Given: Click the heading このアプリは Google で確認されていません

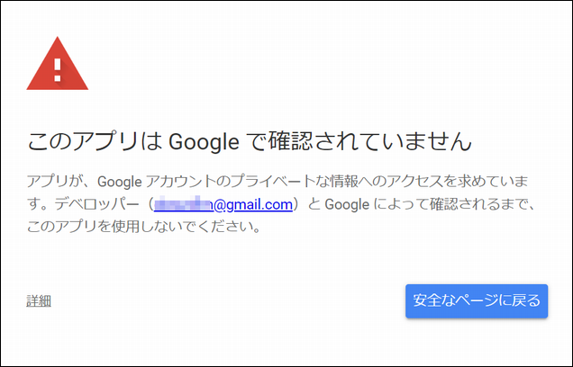Looking at the screenshot, I should tap(250, 141).
